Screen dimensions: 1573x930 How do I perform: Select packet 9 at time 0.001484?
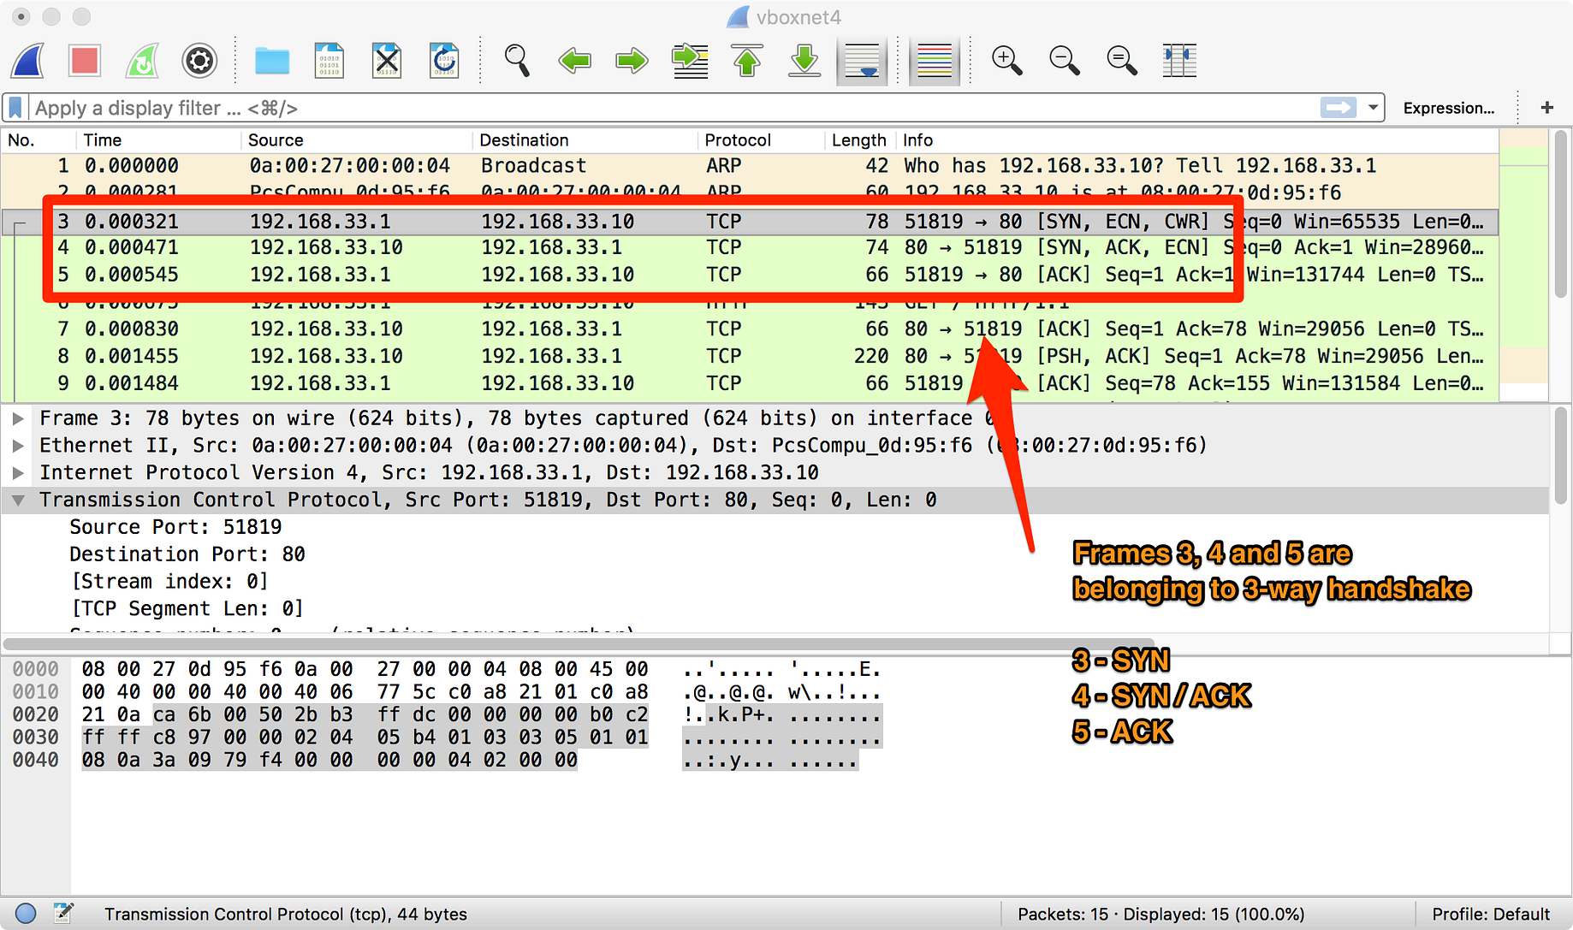[750, 383]
